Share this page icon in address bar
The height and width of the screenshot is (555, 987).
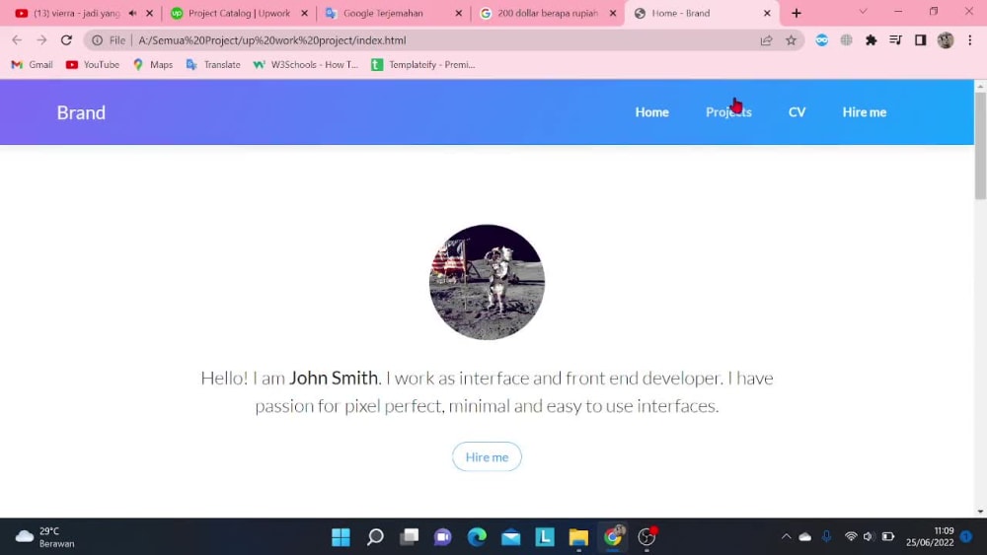coord(766,40)
